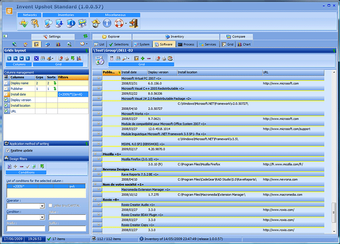Click the computer download arrow icon under Inventories
The image size is (340, 244).
[x=59, y=23]
